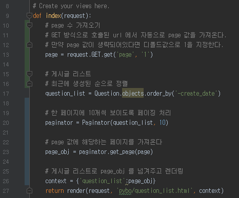239x198 pixels.
Task: Click the context variable assigned on line 26
Action: [x=56, y=181]
